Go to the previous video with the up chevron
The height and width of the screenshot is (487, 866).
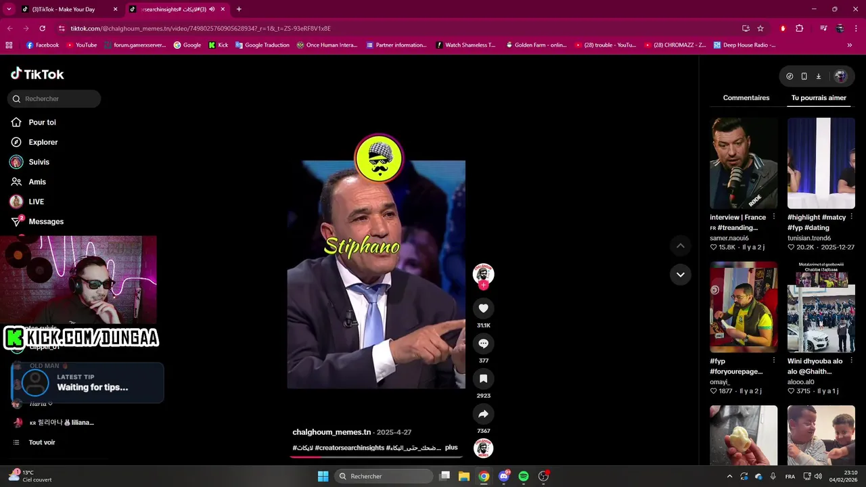coord(680,246)
